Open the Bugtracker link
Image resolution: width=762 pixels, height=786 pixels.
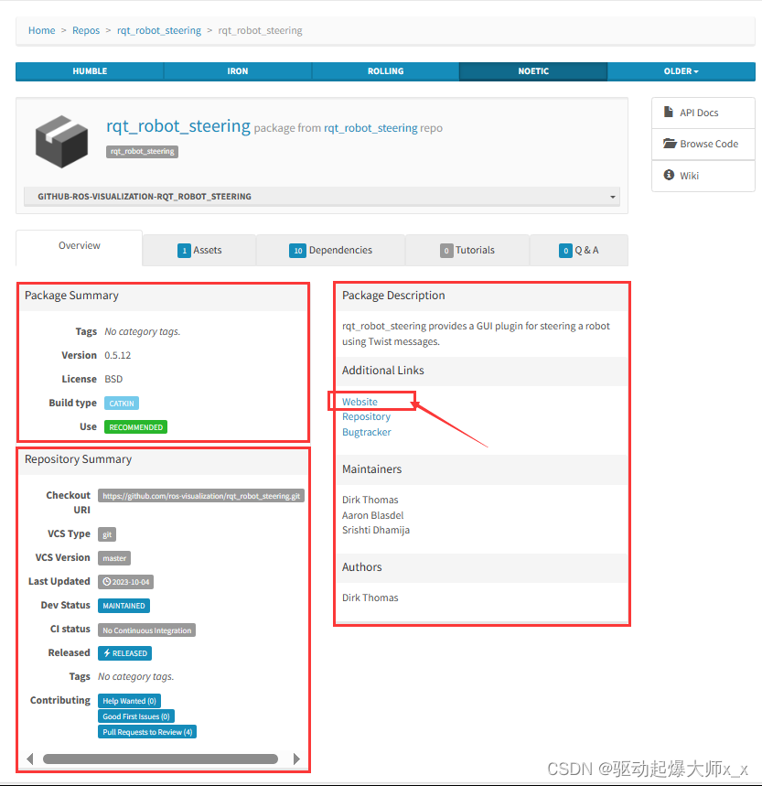(366, 432)
